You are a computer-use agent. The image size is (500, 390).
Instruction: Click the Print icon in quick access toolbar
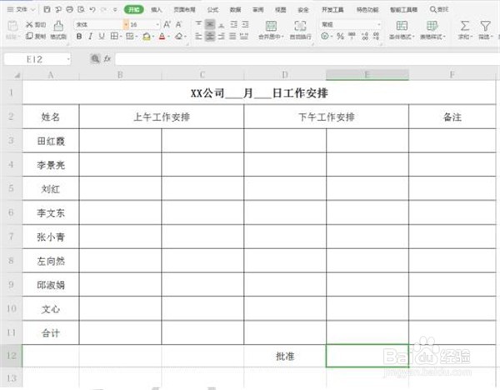coord(69,9)
